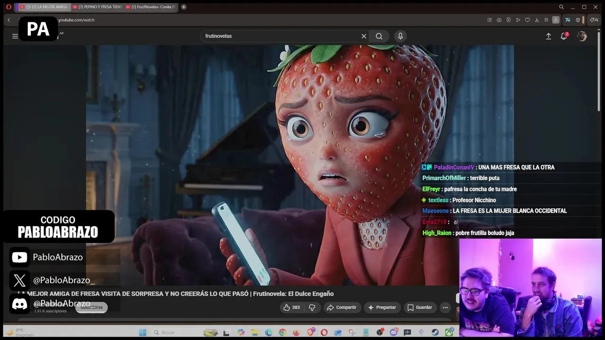Add page to bookmarks with heart icon
This screenshot has height=340, width=605.
[527, 20]
